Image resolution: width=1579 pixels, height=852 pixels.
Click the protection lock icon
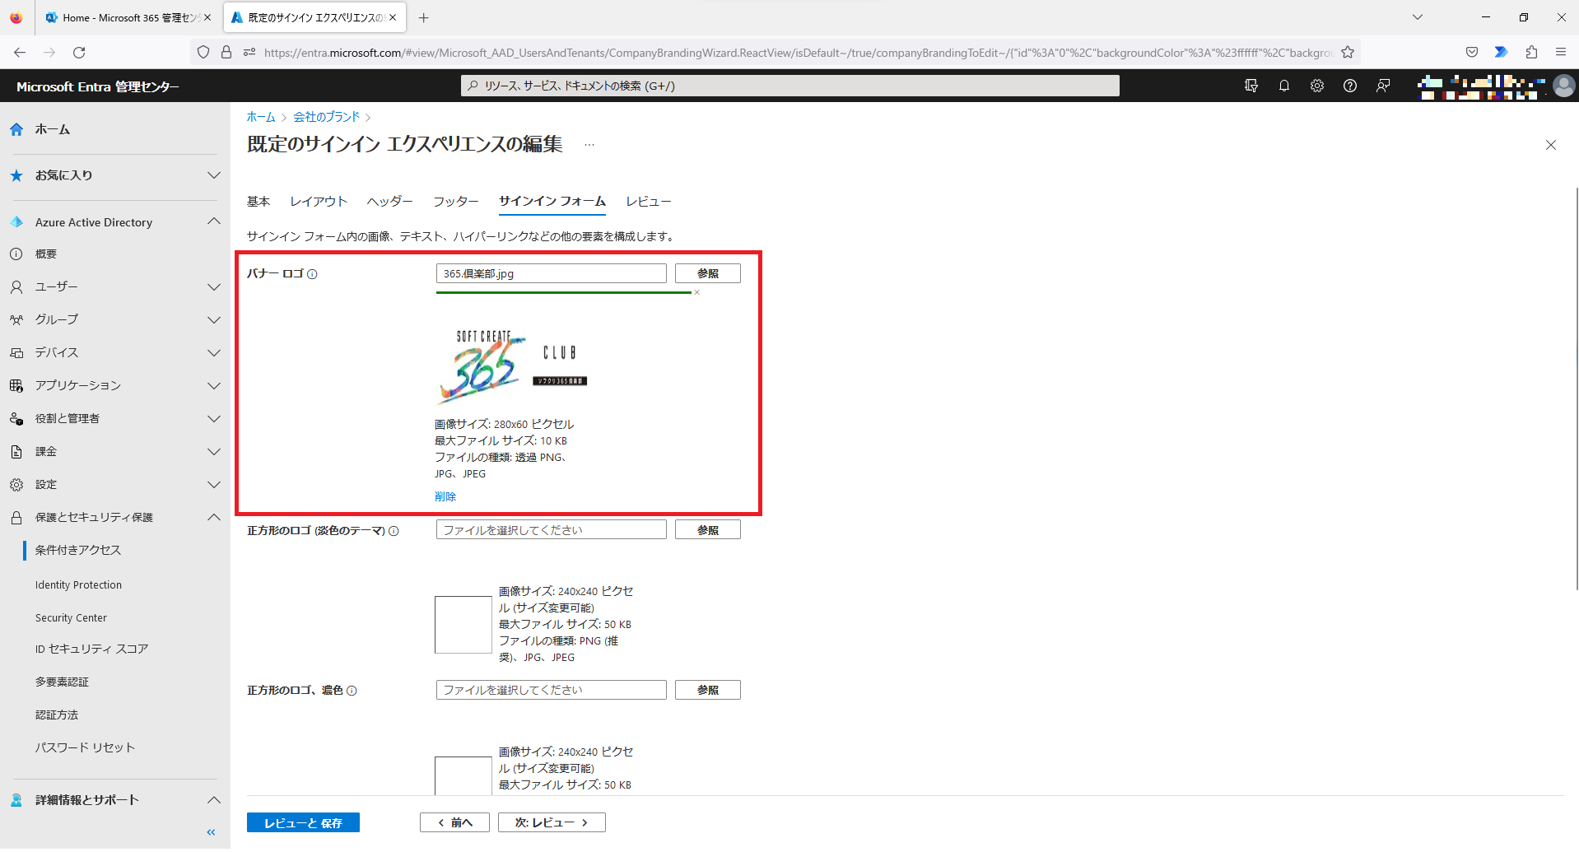16,517
